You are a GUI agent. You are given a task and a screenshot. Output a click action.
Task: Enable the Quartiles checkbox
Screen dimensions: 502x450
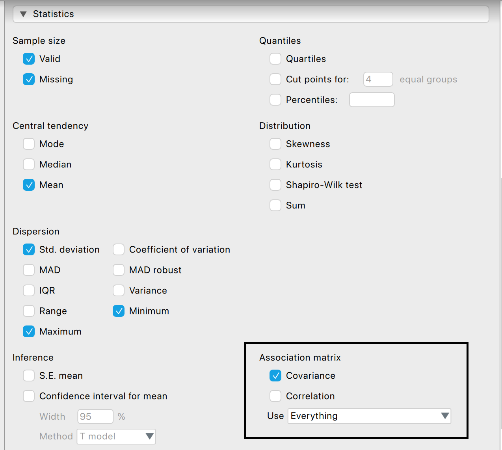275,59
